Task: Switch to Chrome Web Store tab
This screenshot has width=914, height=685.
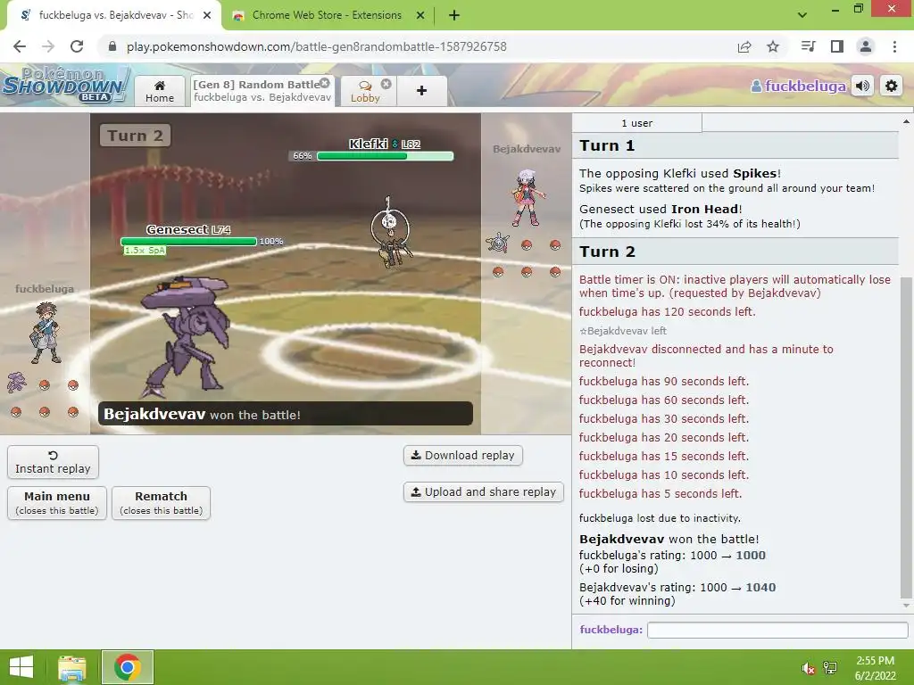Action: [x=327, y=15]
